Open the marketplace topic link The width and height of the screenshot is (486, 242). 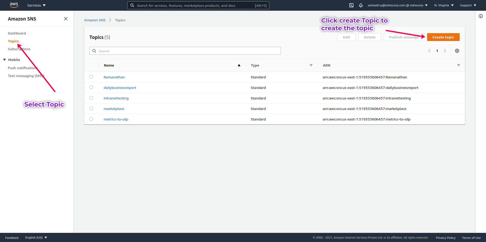[114, 109]
